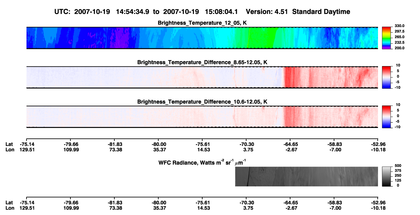Click the 8.65-12.05 difference red-blue colorbar
The width and height of the screenshot is (420, 215).
[x=387, y=77]
